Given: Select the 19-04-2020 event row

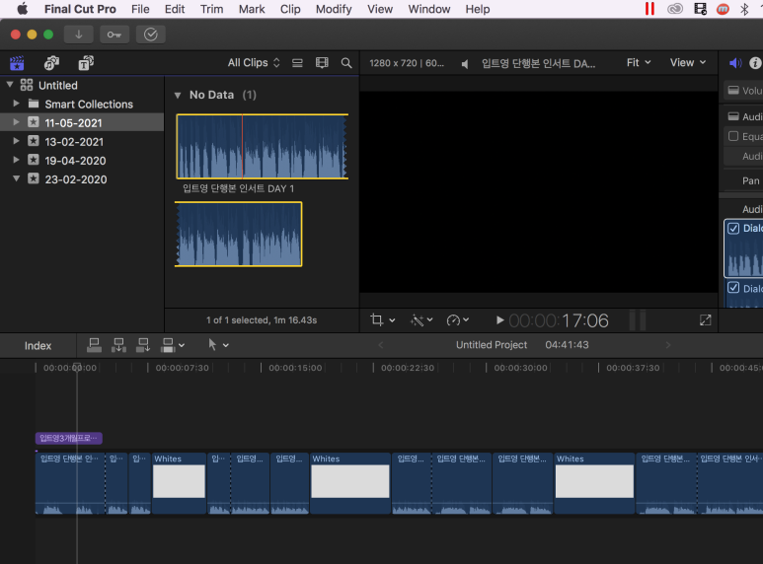Looking at the screenshot, I should click(82, 161).
